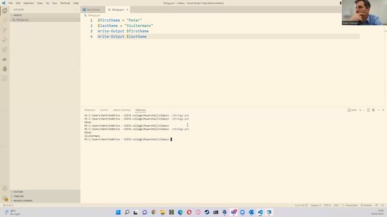Click the Prettier status bar item
This screenshot has width=387, height=217.
point(366,205)
